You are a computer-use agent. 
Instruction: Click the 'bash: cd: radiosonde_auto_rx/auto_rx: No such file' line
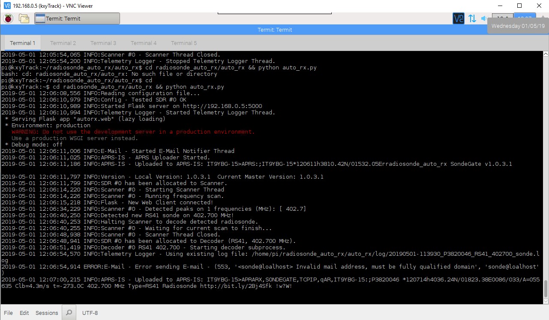pyautogui.click(x=109, y=74)
